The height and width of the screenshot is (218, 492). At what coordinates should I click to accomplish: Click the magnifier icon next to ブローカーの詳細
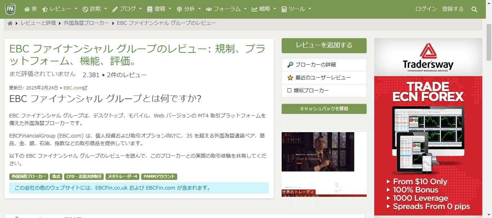290,65
